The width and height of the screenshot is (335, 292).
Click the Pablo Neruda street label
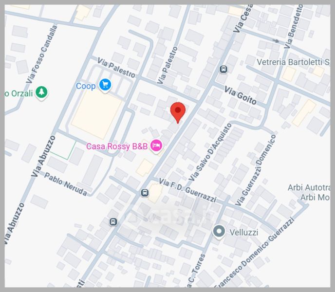(x=66, y=184)
